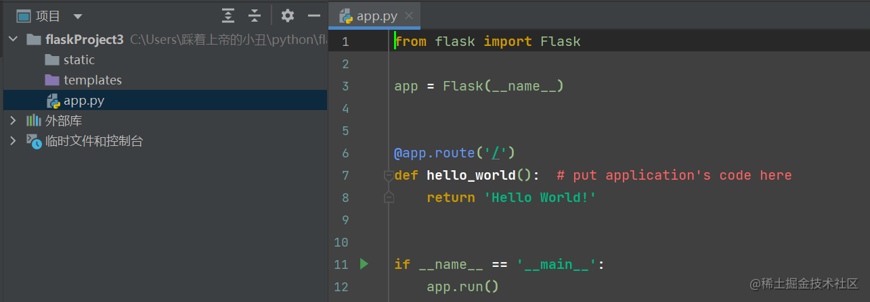Expand the 外部库 node
870x302 pixels.
(13, 121)
